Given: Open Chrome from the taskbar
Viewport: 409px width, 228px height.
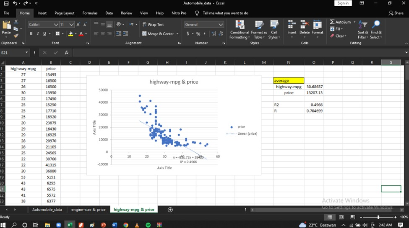Looking at the screenshot, I should pos(126,225).
